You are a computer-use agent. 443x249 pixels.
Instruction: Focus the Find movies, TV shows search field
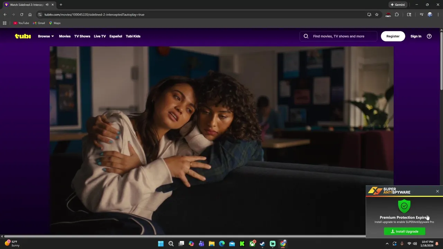[x=338, y=36]
